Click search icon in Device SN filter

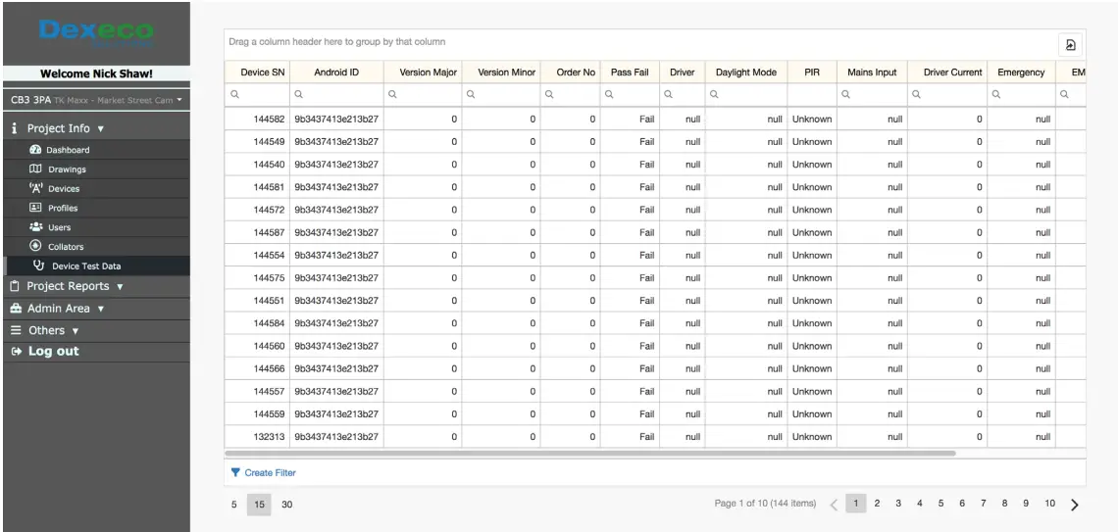pyautogui.click(x=235, y=94)
